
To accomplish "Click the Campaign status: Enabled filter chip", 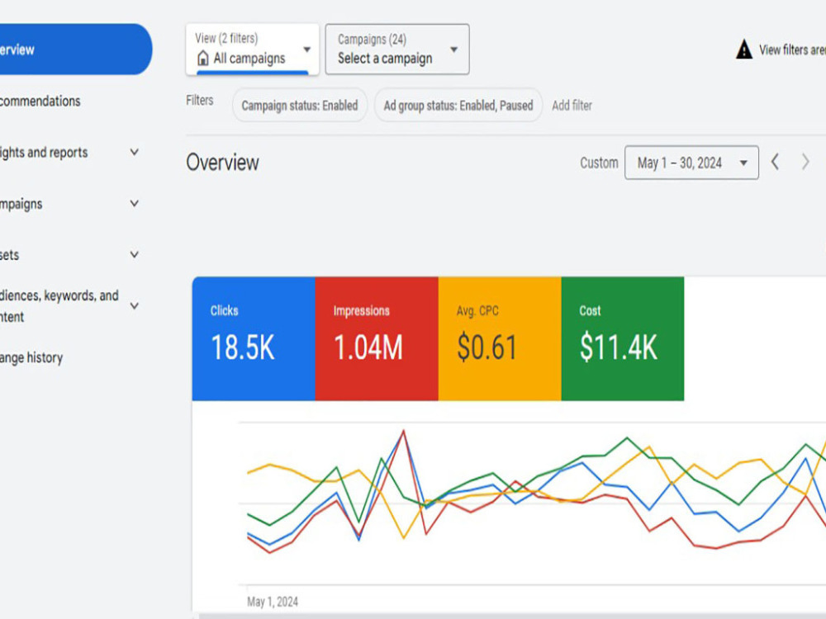I will (x=300, y=106).
